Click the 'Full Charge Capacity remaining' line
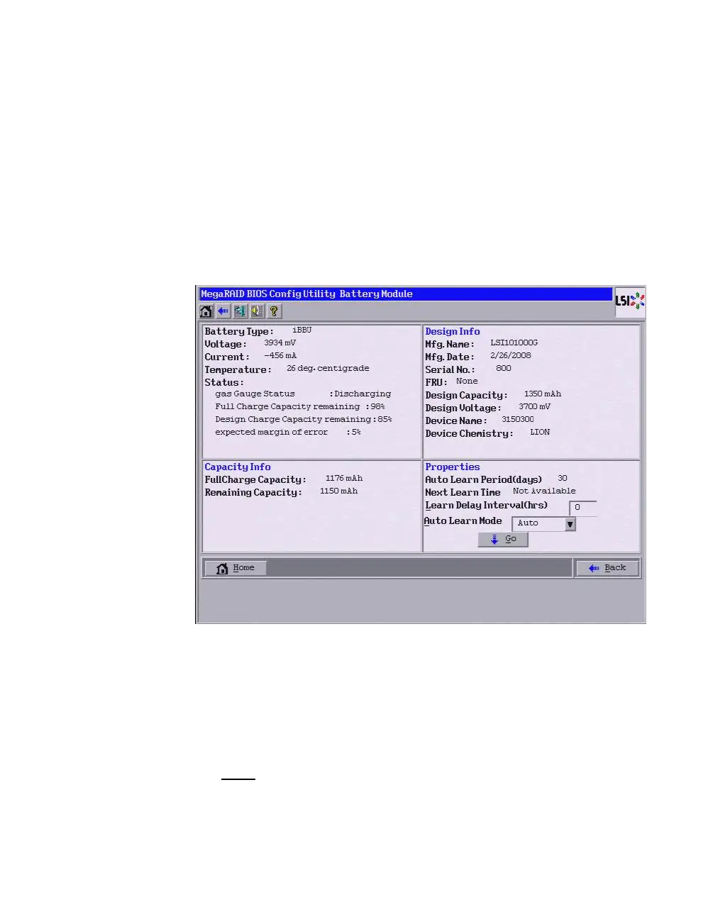715x919 pixels. 300,407
